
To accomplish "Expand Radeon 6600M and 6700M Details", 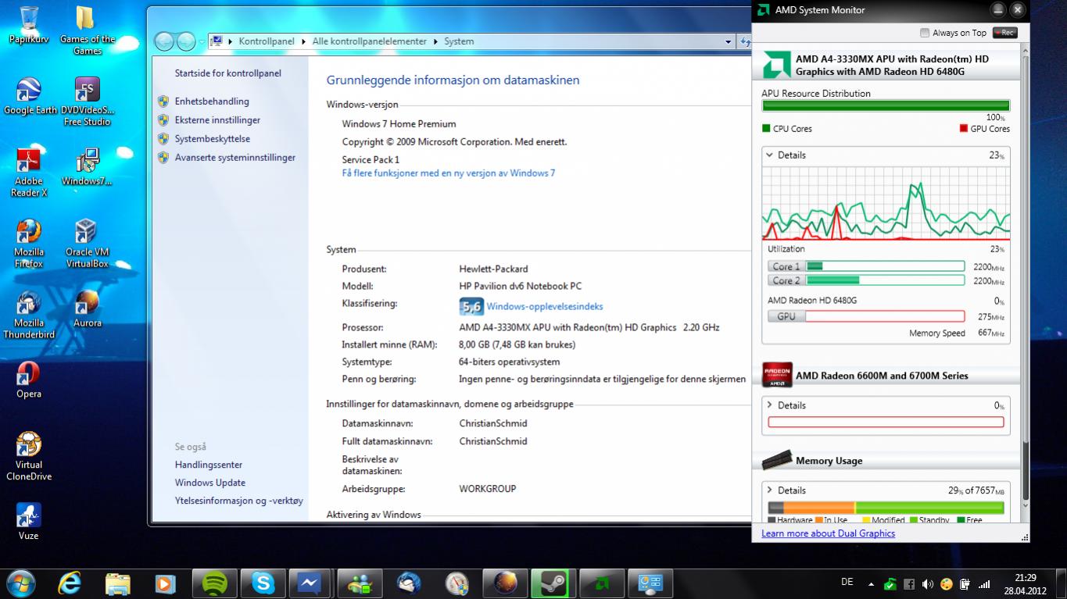I will pyautogui.click(x=769, y=405).
